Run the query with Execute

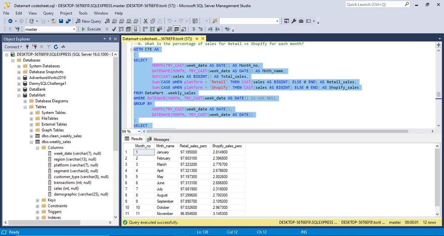tap(91, 29)
